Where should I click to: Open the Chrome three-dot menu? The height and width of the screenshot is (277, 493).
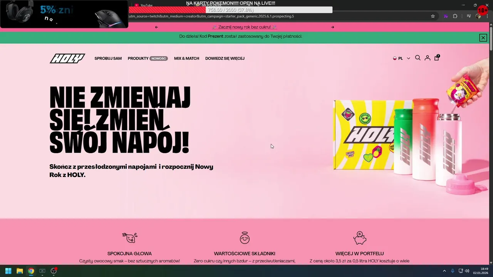487,16
